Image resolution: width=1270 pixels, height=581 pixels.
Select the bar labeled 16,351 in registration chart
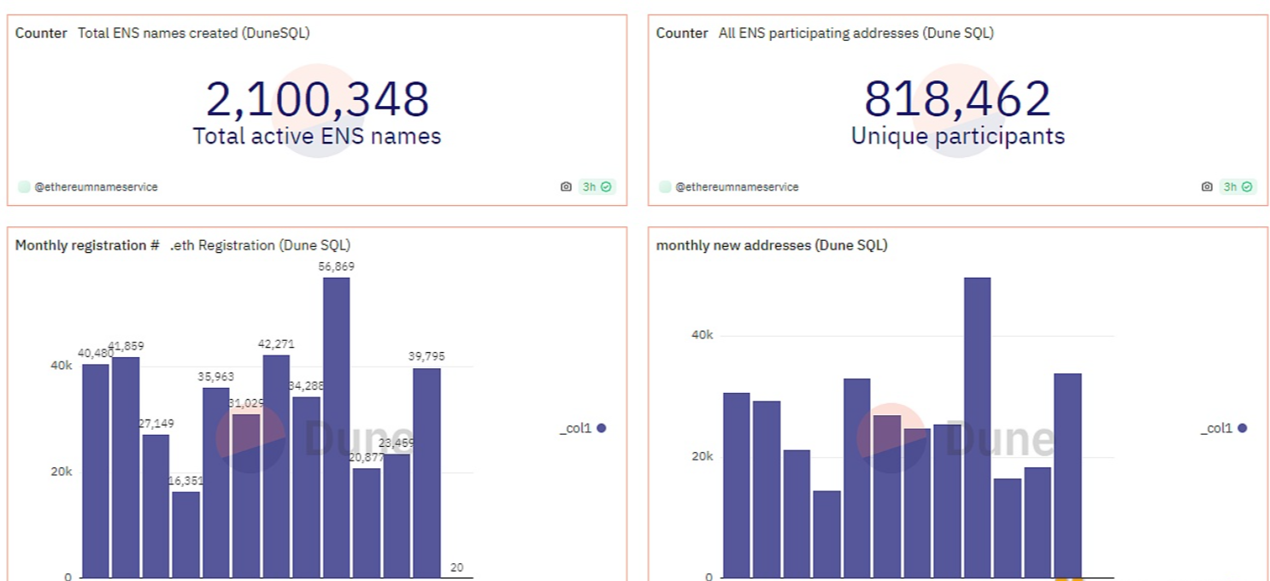(185, 534)
